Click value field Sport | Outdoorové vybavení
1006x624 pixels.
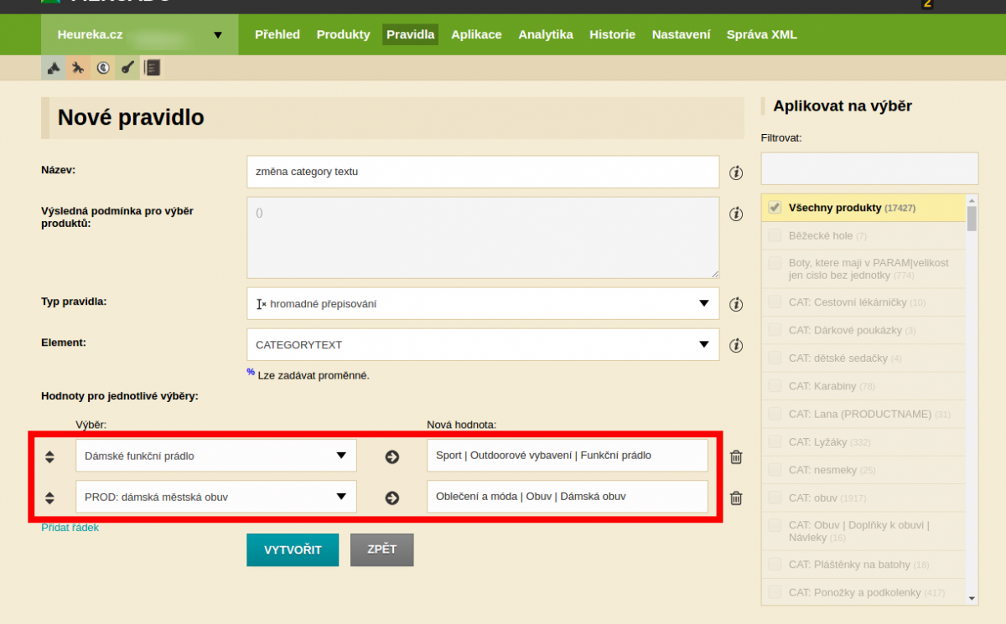(568, 456)
